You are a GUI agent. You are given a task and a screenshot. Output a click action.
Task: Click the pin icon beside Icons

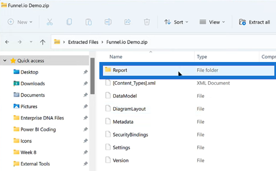click(86, 141)
